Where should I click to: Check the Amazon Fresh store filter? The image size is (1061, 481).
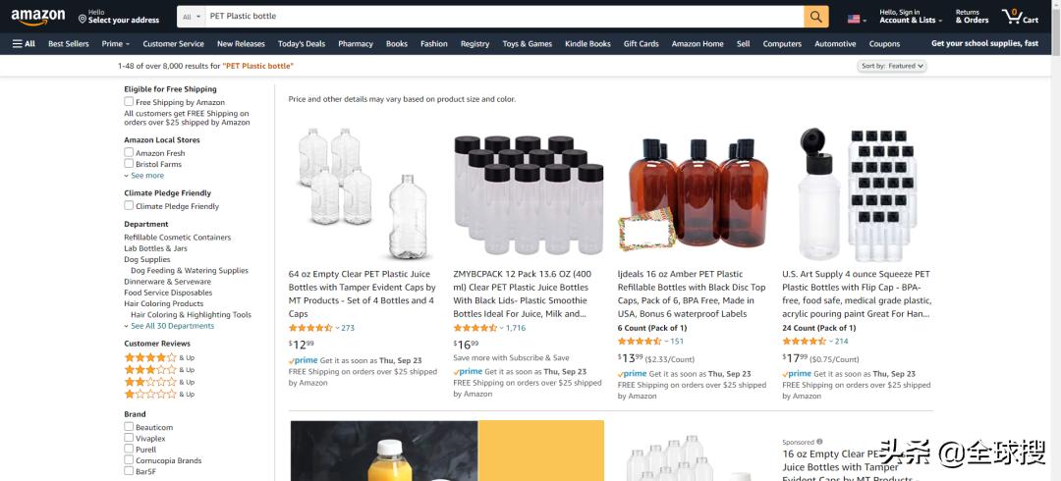click(x=129, y=152)
